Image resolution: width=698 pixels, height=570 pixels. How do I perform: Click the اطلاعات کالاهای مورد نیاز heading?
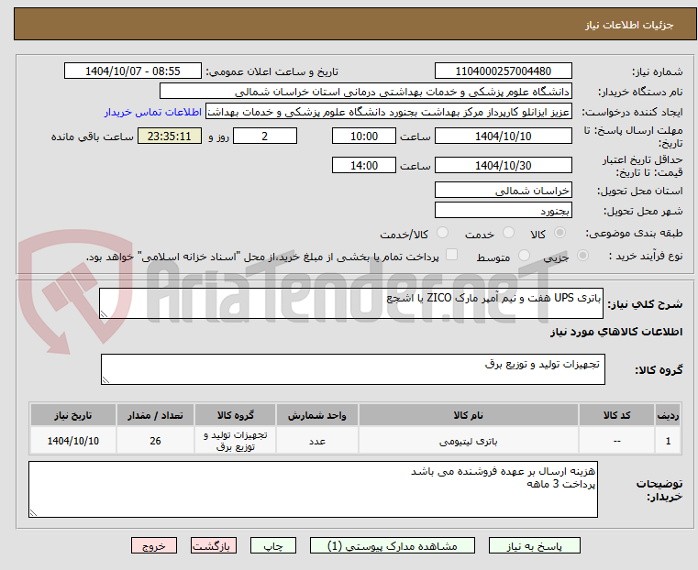pos(616,332)
